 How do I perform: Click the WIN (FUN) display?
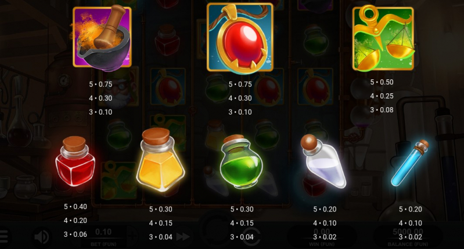tap(322, 237)
